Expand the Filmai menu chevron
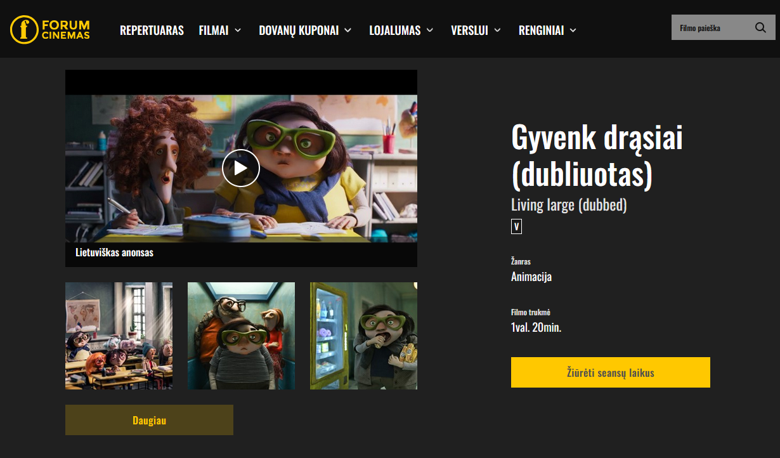Viewport: 780px width, 458px height. coord(238,30)
